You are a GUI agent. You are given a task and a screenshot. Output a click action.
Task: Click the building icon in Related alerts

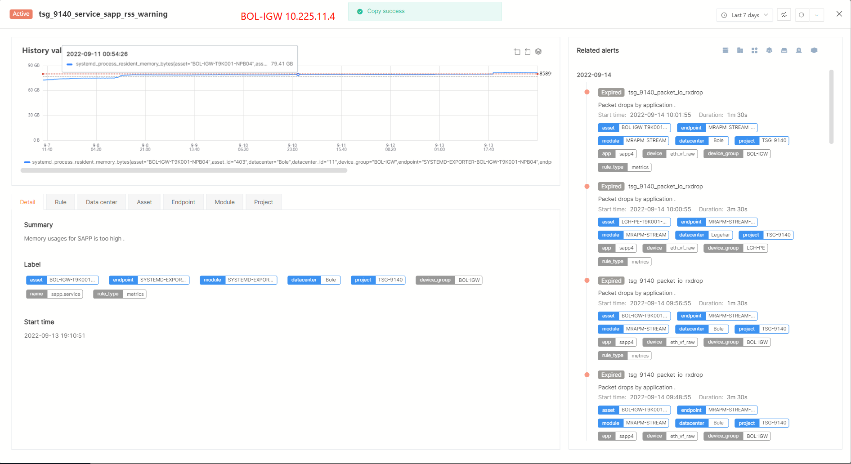[x=740, y=50]
